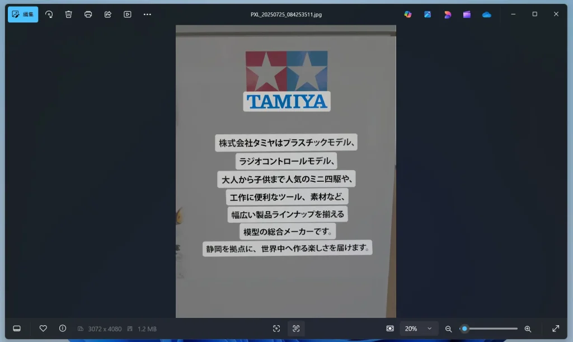Mark photo as favorite with heart
The height and width of the screenshot is (342, 573).
point(43,329)
